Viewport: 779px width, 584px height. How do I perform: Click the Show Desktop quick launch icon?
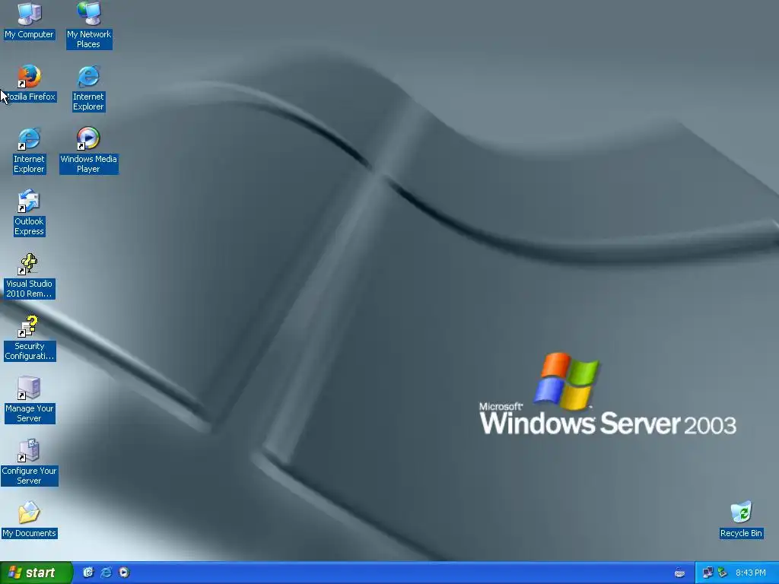(88, 573)
